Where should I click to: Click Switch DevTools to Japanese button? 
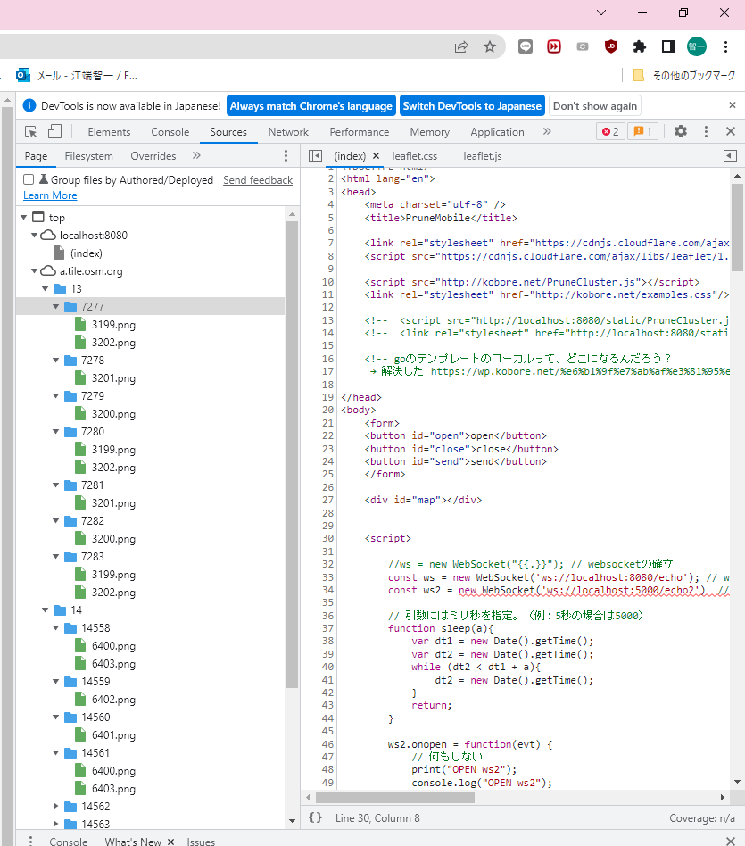tap(472, 105)
